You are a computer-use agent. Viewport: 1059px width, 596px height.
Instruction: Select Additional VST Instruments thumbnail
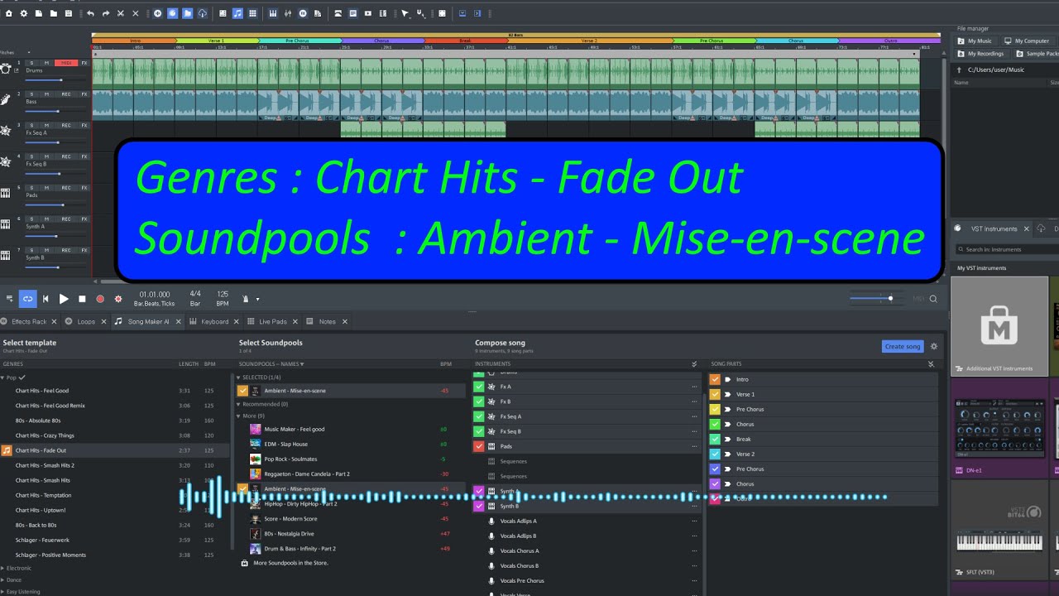pos(999,326)
